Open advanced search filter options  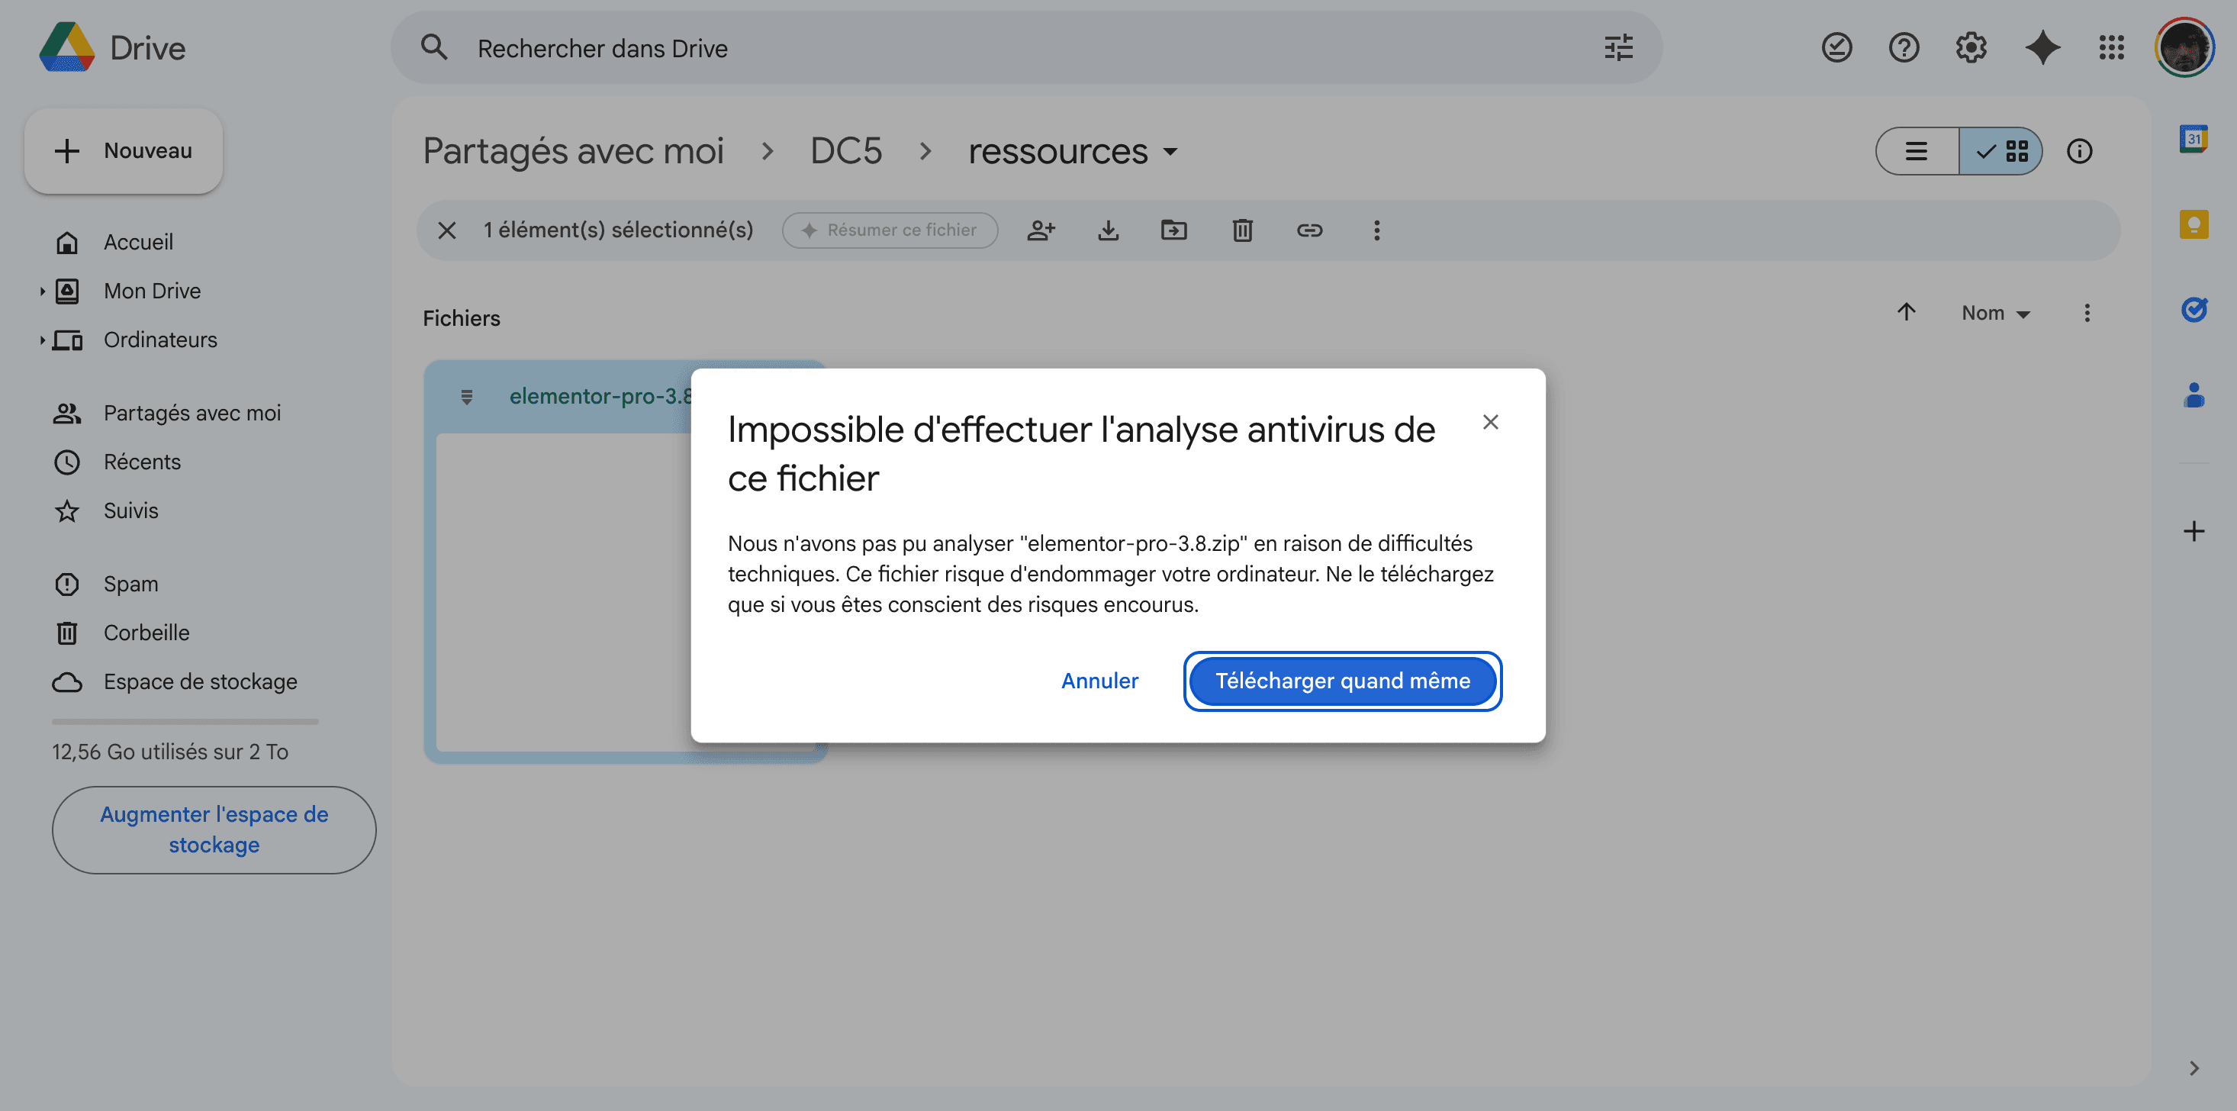click(x=1619, y=48)
